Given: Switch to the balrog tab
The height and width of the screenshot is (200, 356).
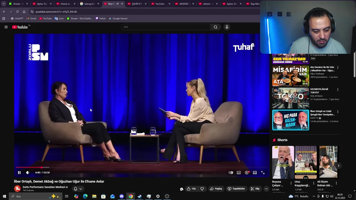Looking at the screenshot, I should coord(89,4).
